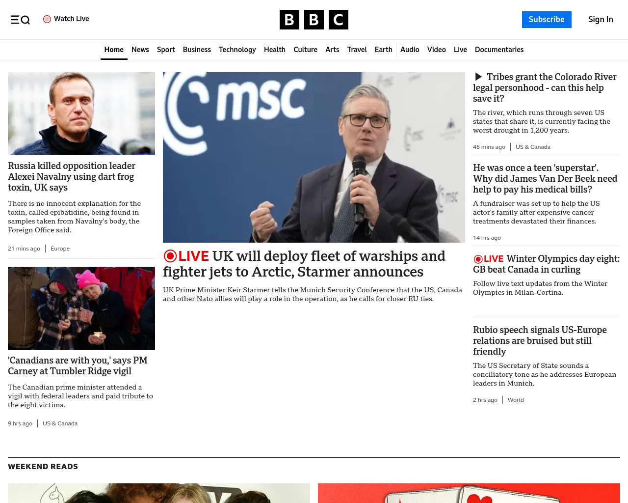Viewport: 628px width, 503px height.
Task: Open the Tumbler Ridge vigil photo
Action: 81,308
